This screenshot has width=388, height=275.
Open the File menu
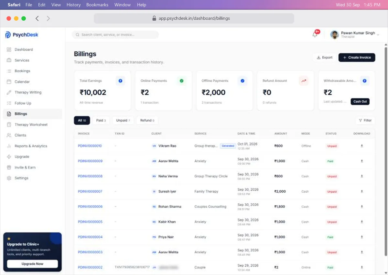click(29, 5)
